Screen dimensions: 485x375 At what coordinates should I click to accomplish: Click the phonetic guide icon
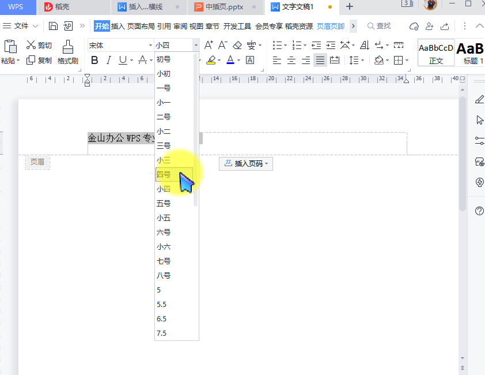point(251,45)
